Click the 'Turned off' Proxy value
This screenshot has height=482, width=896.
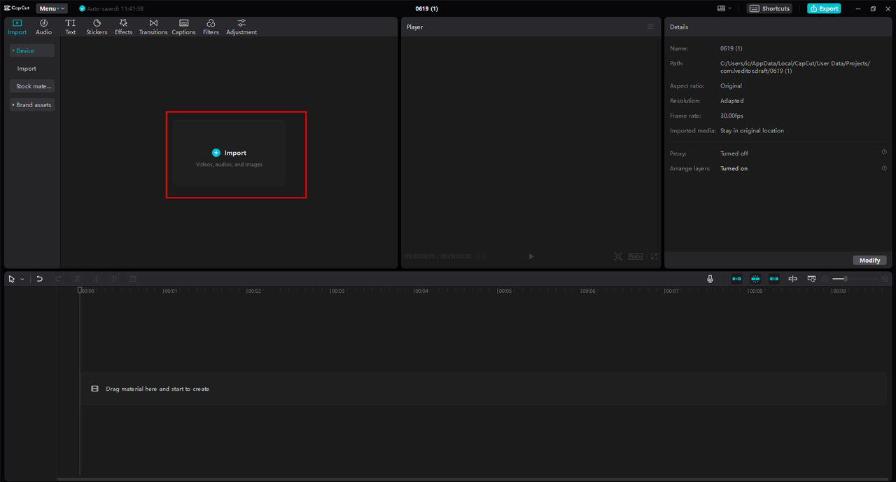pyautogui.click(x=734, y=153)
